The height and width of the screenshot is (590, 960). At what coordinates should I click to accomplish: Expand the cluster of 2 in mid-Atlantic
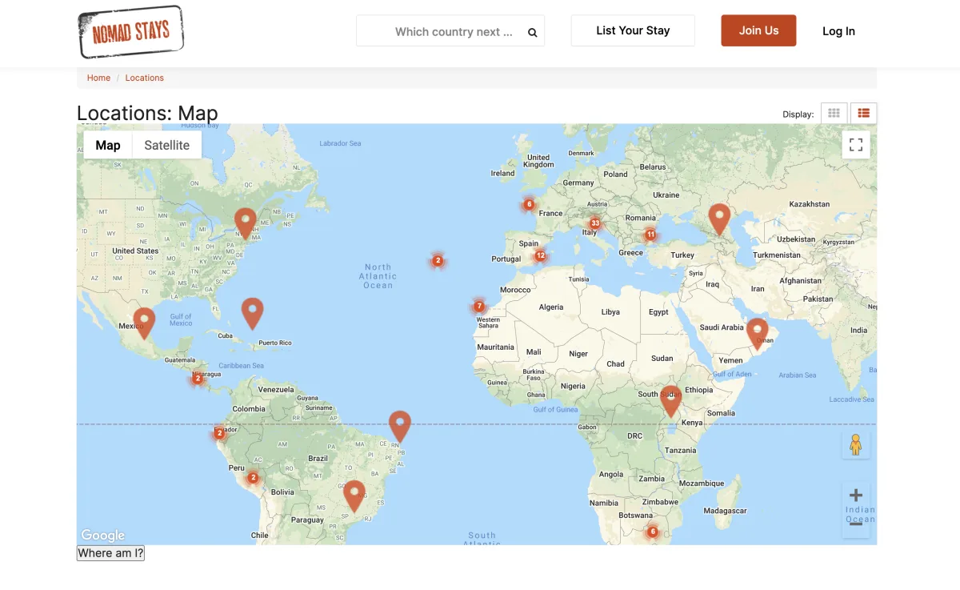438,260
